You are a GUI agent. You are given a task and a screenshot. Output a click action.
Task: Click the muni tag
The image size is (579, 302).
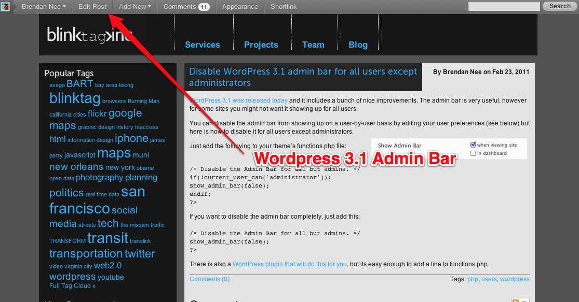[141, 155]
